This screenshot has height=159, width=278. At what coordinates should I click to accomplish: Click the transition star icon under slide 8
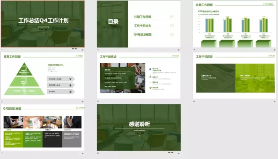click(x=178, y=153)
